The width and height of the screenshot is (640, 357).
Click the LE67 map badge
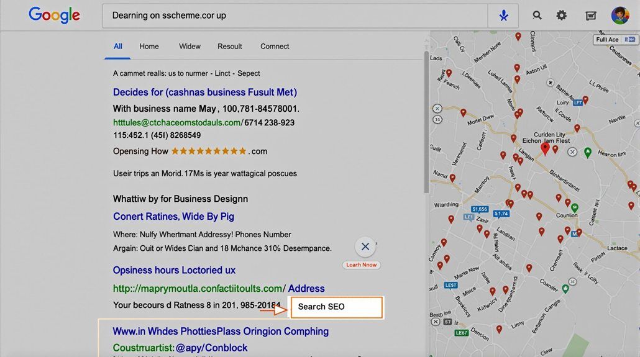point(462,333)
